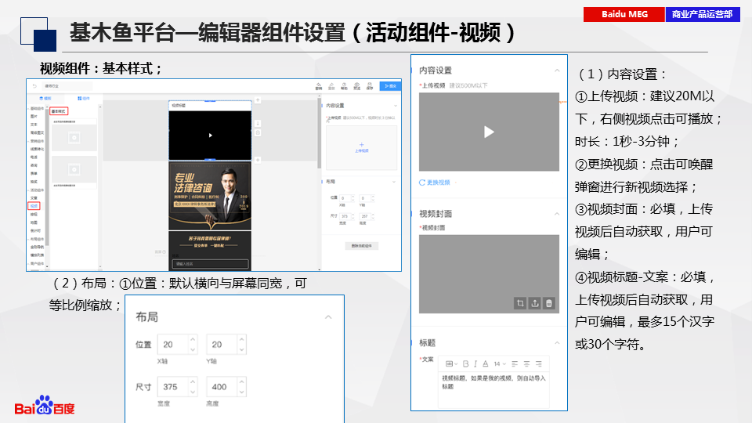
Task: Decrease X轴 value with down arrow
Action: [x=193, y=349]
